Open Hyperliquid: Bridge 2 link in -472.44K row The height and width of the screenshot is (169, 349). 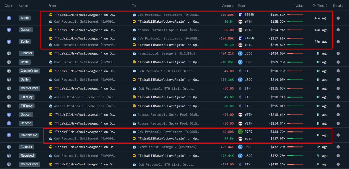coord(167,147)
